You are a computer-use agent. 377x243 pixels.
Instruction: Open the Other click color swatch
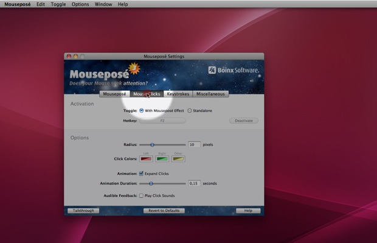(178, 159)
